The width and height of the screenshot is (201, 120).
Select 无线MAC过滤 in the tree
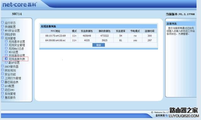click(x=16, y=48)
